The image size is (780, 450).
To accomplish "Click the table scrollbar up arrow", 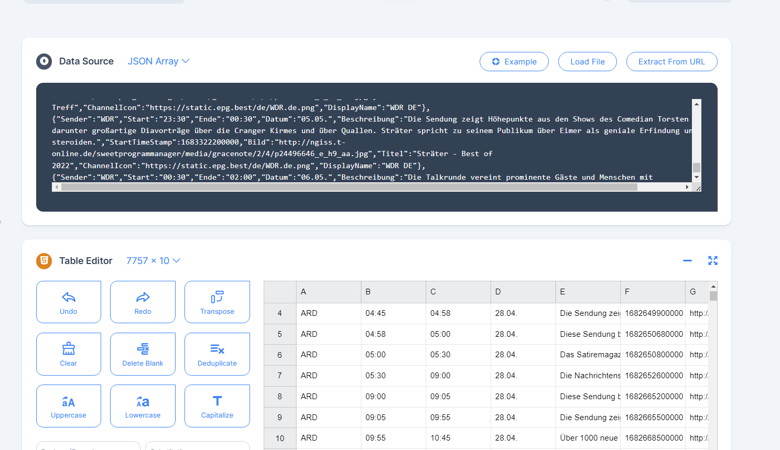I will 713,287.
